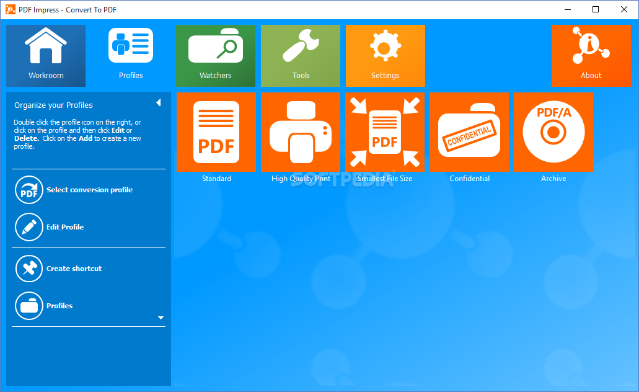Select the High Quality Print profile icon
The height and width of the screenshot is (392, 639).
[x=301, y=132]
